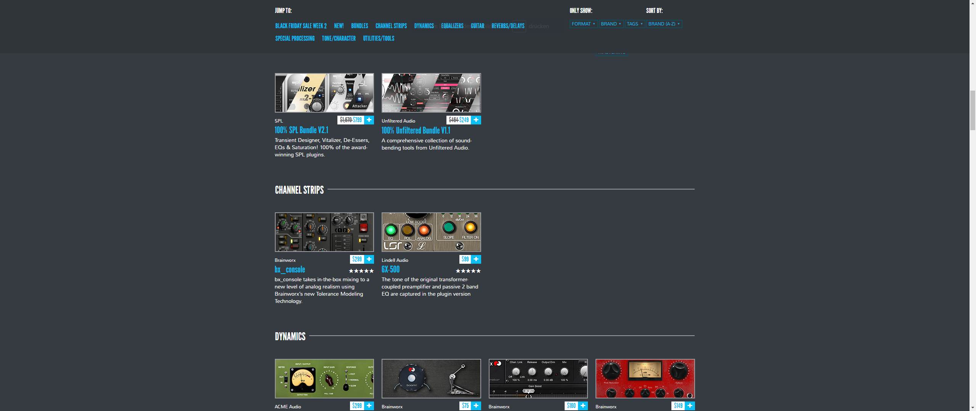Add Brainworx $149 plugin to cart
This screenshot has height=411, width=976.
(690, 406)
